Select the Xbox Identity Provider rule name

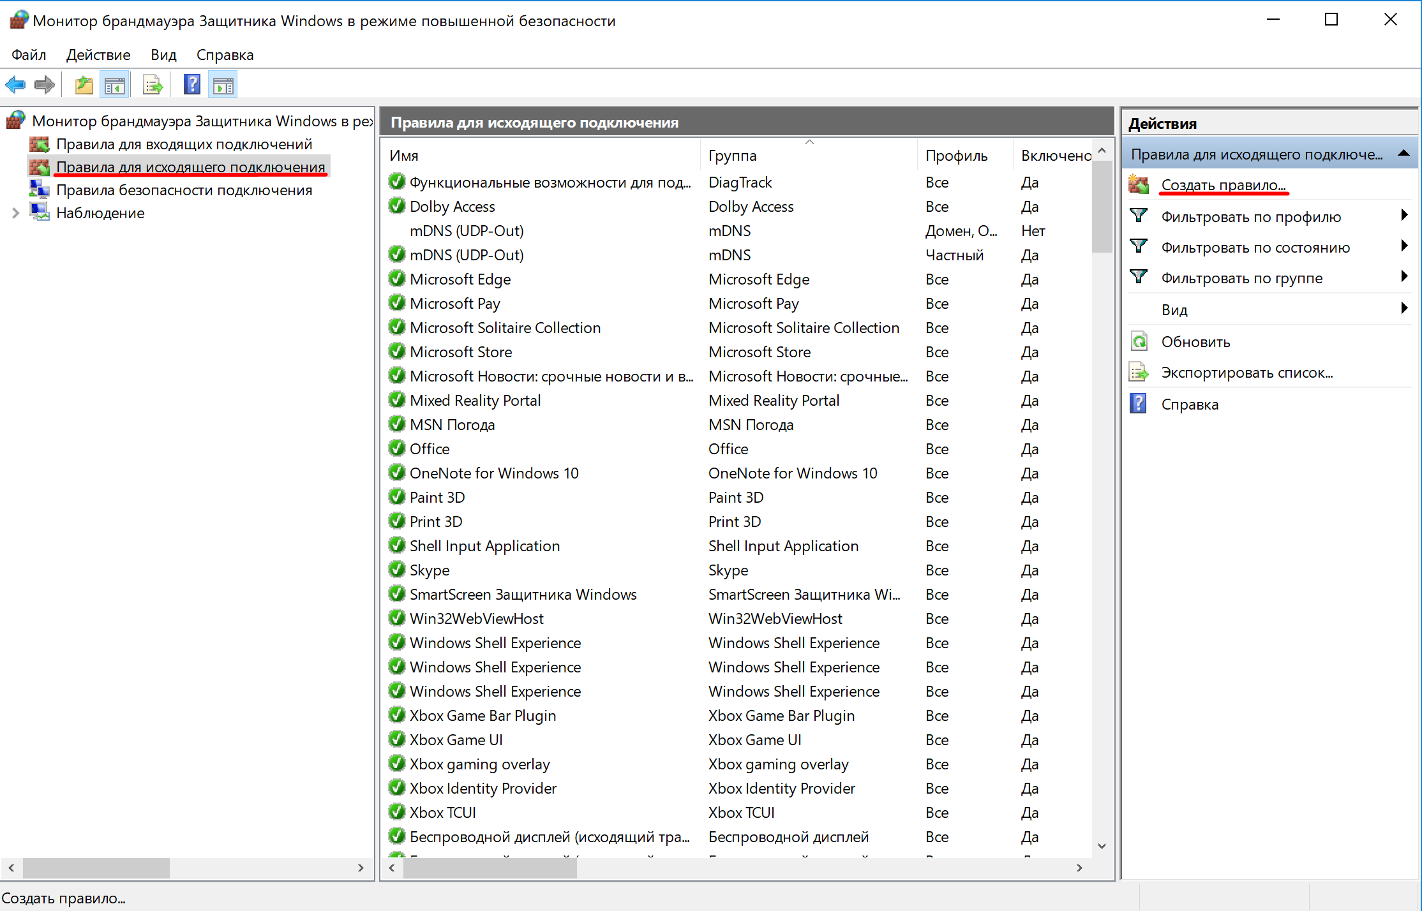483,788
